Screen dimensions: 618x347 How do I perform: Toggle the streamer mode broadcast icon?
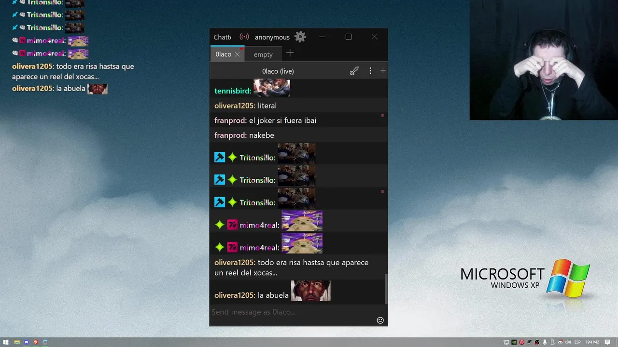244,37
